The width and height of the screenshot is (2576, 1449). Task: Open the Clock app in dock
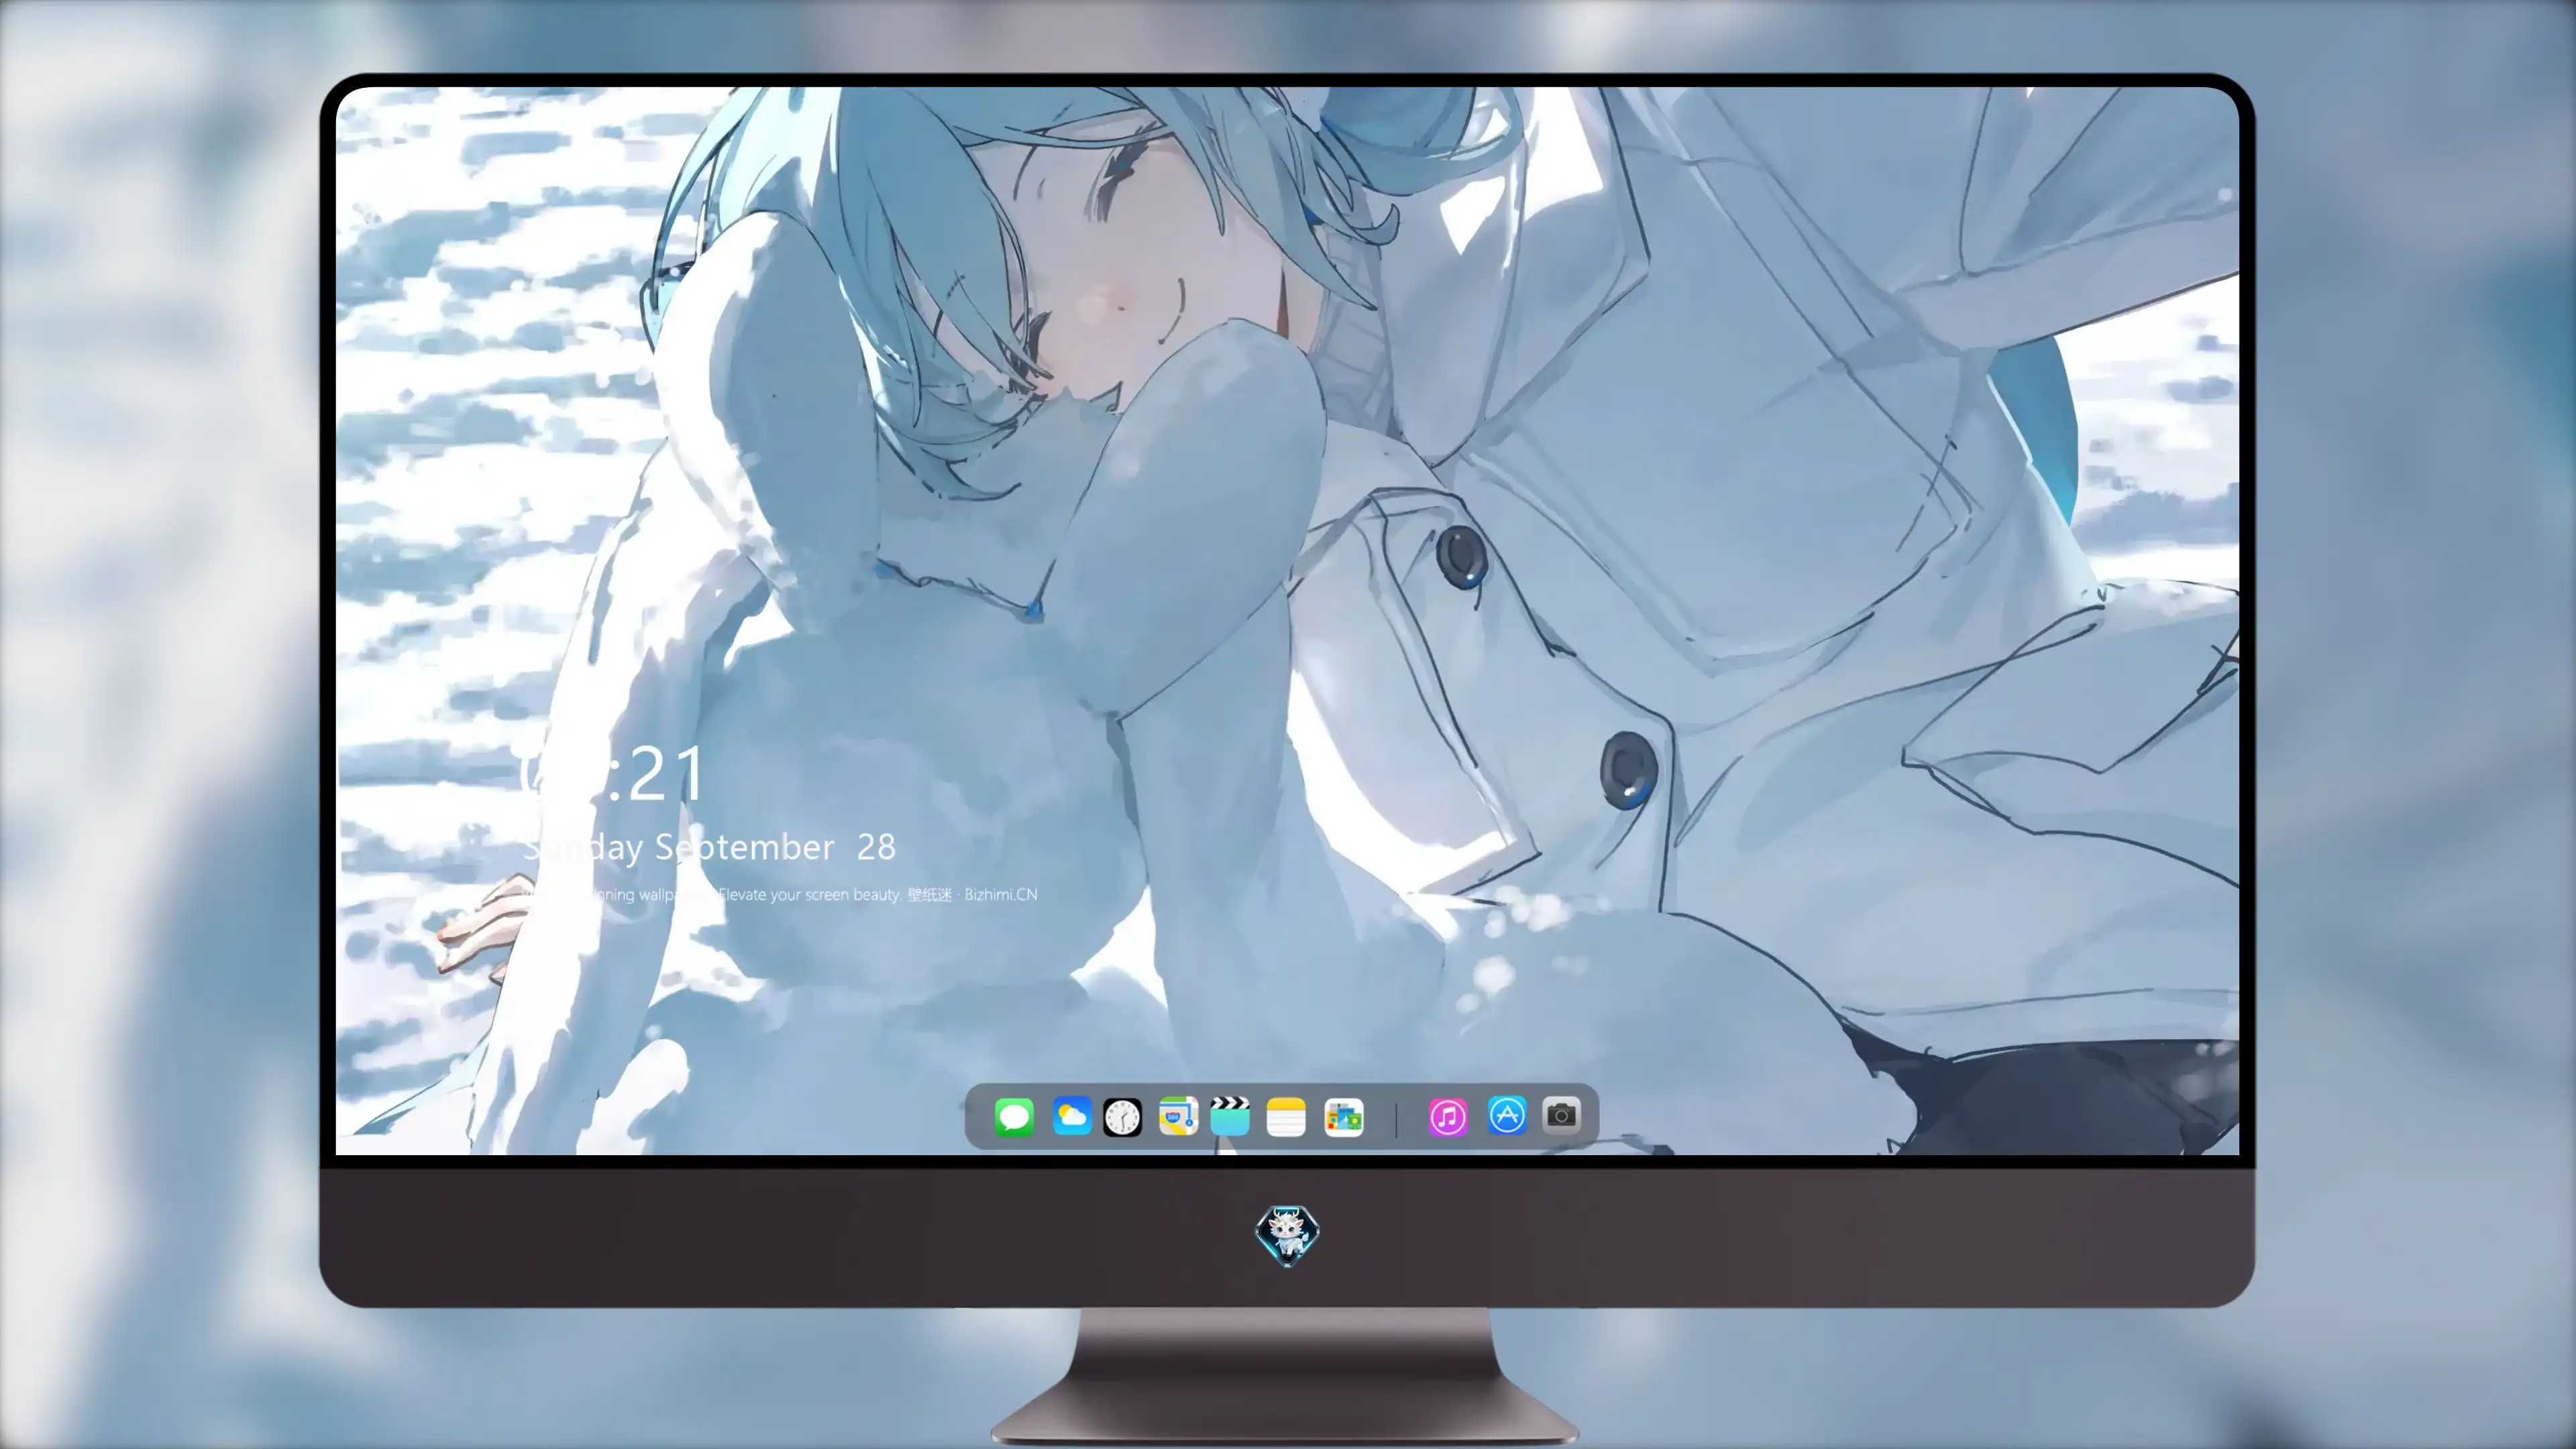tap(1122, 1117)
